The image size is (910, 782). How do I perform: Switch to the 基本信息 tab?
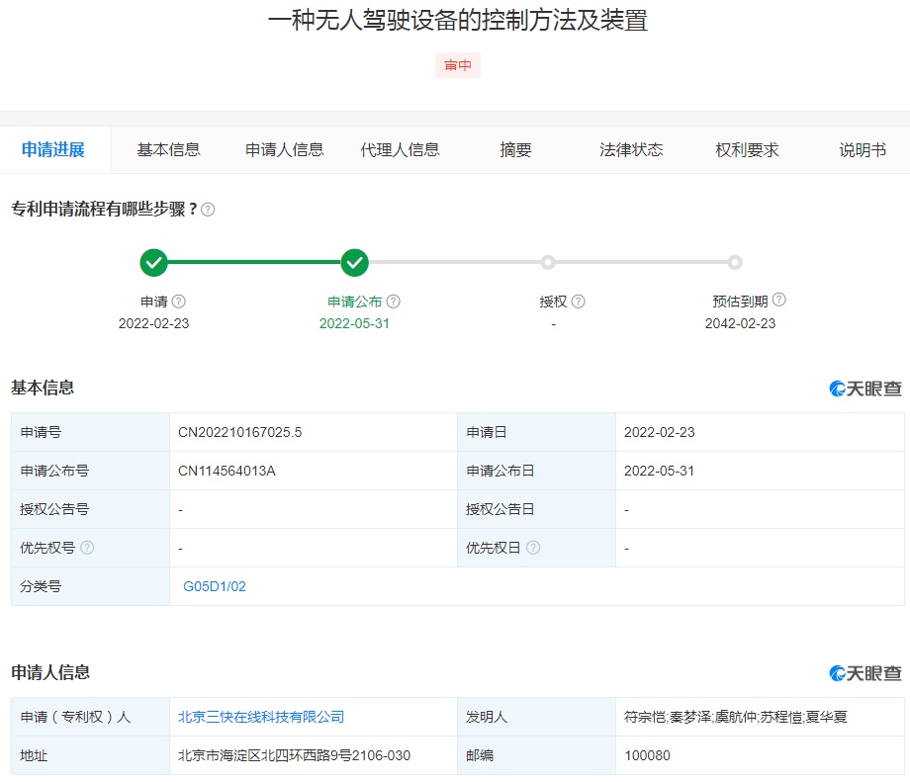pyautogui.click(x=168, y=150)
